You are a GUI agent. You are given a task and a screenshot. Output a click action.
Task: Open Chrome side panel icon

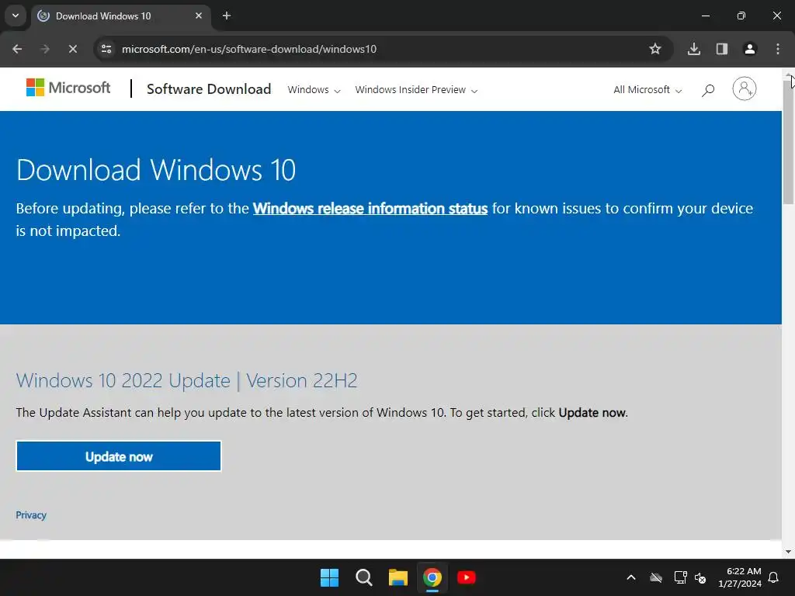tap(721, 49)
